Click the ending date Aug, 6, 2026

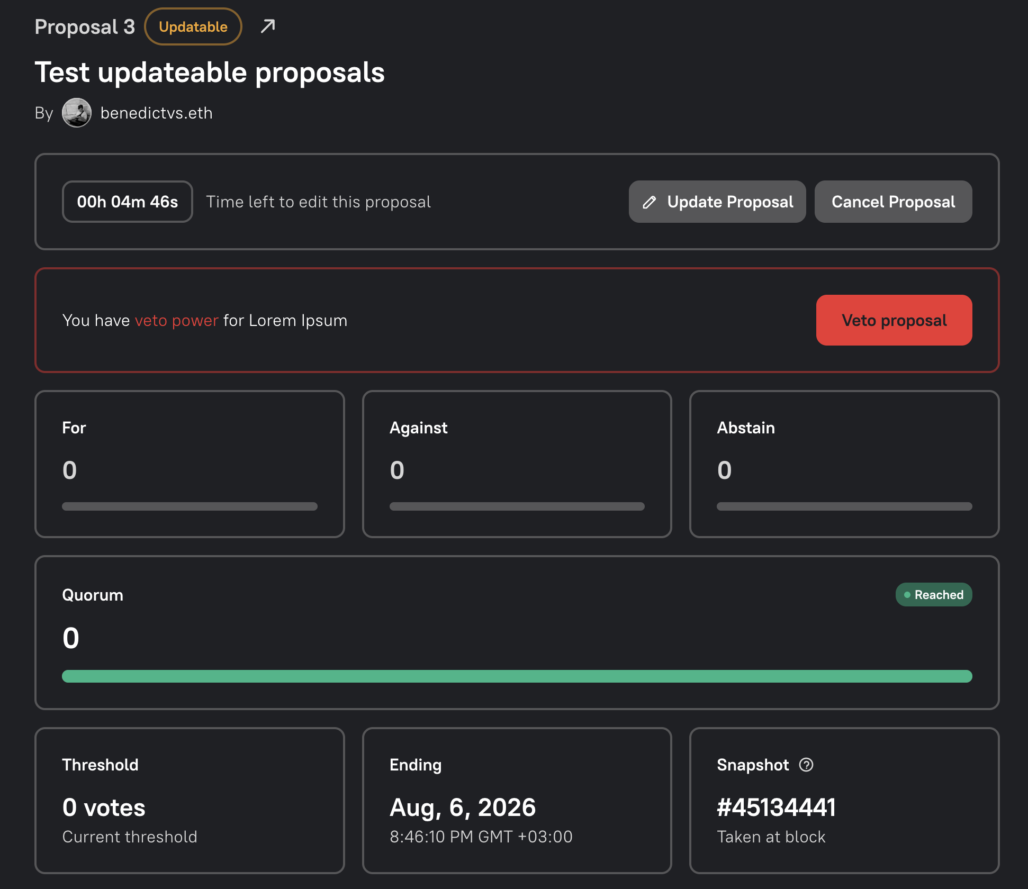pyautogui.click(x=463, y=808)
